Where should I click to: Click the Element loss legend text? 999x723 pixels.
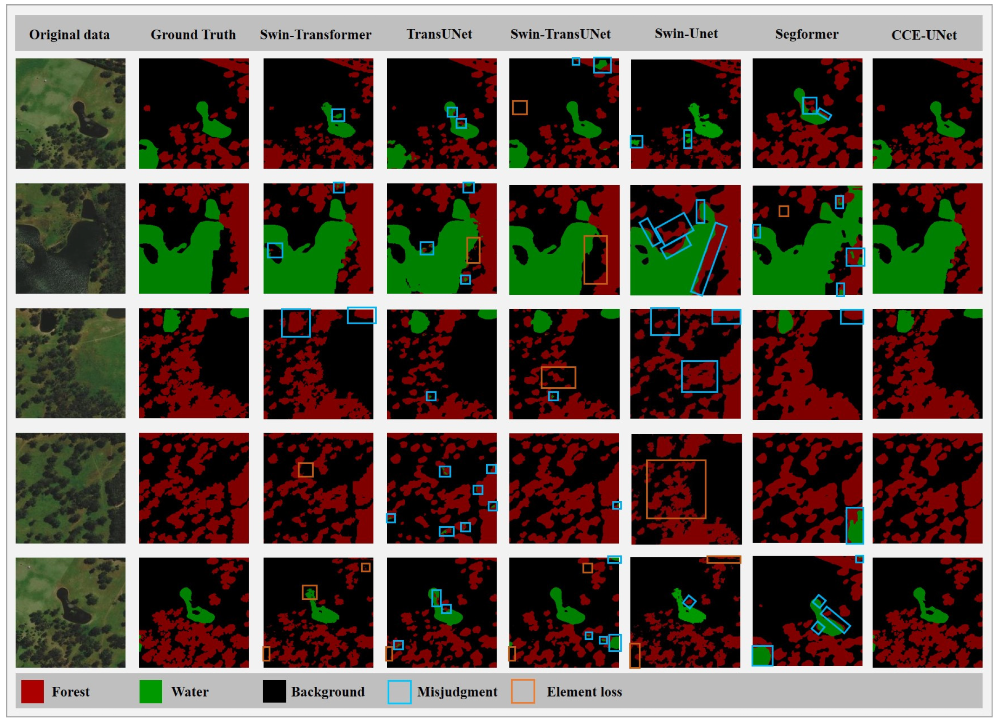(584, 691)
